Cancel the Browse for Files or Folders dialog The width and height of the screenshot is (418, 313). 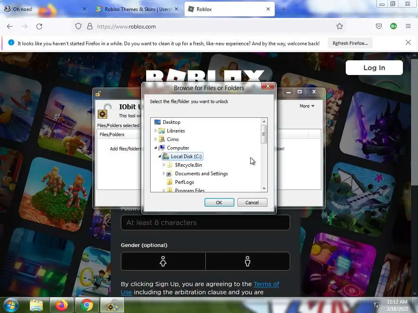(252, 202)
